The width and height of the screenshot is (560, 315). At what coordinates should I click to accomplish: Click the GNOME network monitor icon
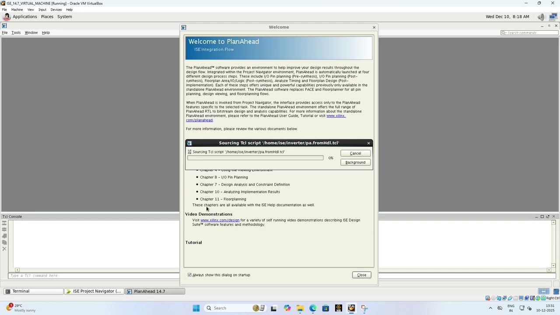(553, 17)
